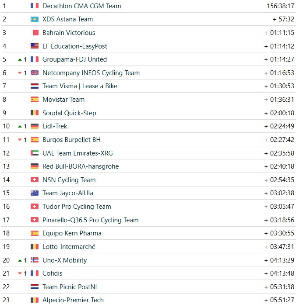This screenshot has height=304, width=296.
Task: Open the Bahrain Victorious team link
Action: 69,33
